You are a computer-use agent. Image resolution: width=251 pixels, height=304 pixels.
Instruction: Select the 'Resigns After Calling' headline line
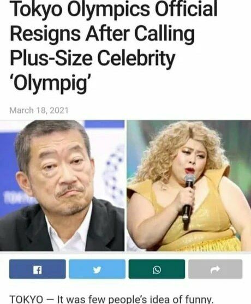pyautogui.click(x=102, y=33)
